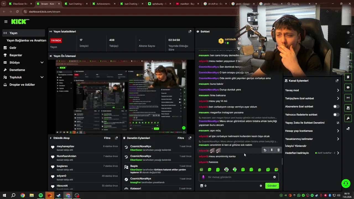Click Yapay Zeka ile Sohbet Denetimi
The image size is (354, 199).
(305, 123)
